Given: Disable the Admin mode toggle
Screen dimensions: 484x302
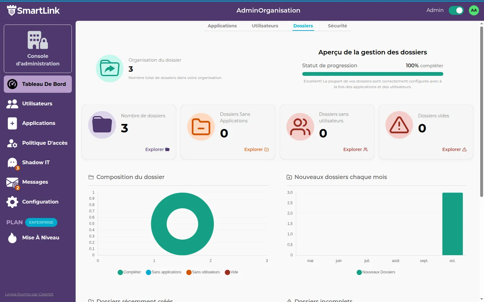Looking at the screenshot, I should pyautogui.click(x=456, y=10).
